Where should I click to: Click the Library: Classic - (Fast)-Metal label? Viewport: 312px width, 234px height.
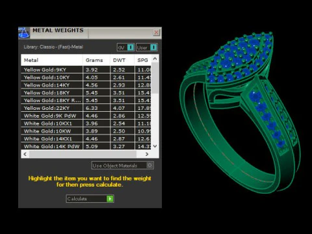53,47
